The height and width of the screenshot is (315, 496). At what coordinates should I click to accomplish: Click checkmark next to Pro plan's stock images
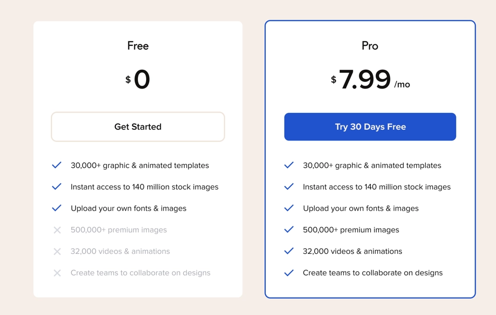pos(289,187)
